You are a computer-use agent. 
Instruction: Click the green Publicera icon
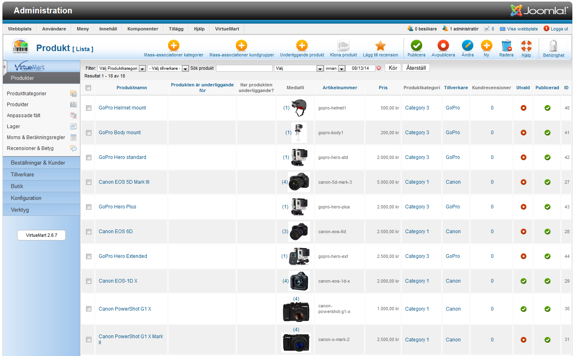[416, 45]
